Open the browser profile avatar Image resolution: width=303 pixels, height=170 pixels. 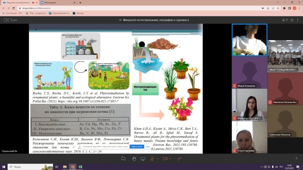pos(294,8)
